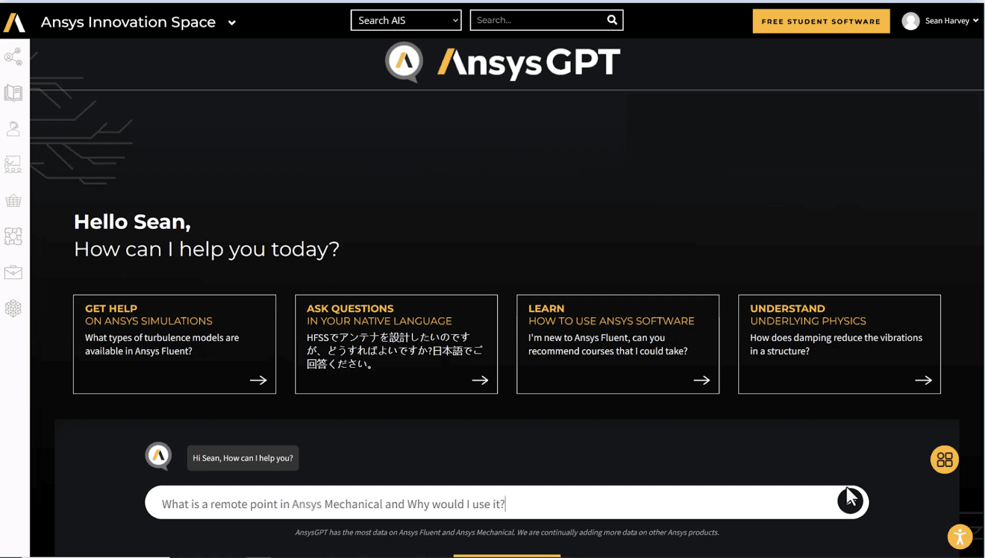Click the magnifier search icon

(x=612, y=20)
